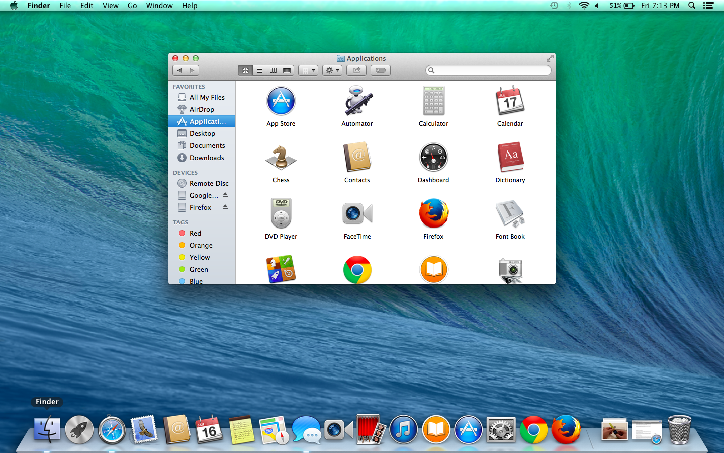Open the Go menu
Image resolution: width=724 pixels, height=453 pixels.
(132, 6)
